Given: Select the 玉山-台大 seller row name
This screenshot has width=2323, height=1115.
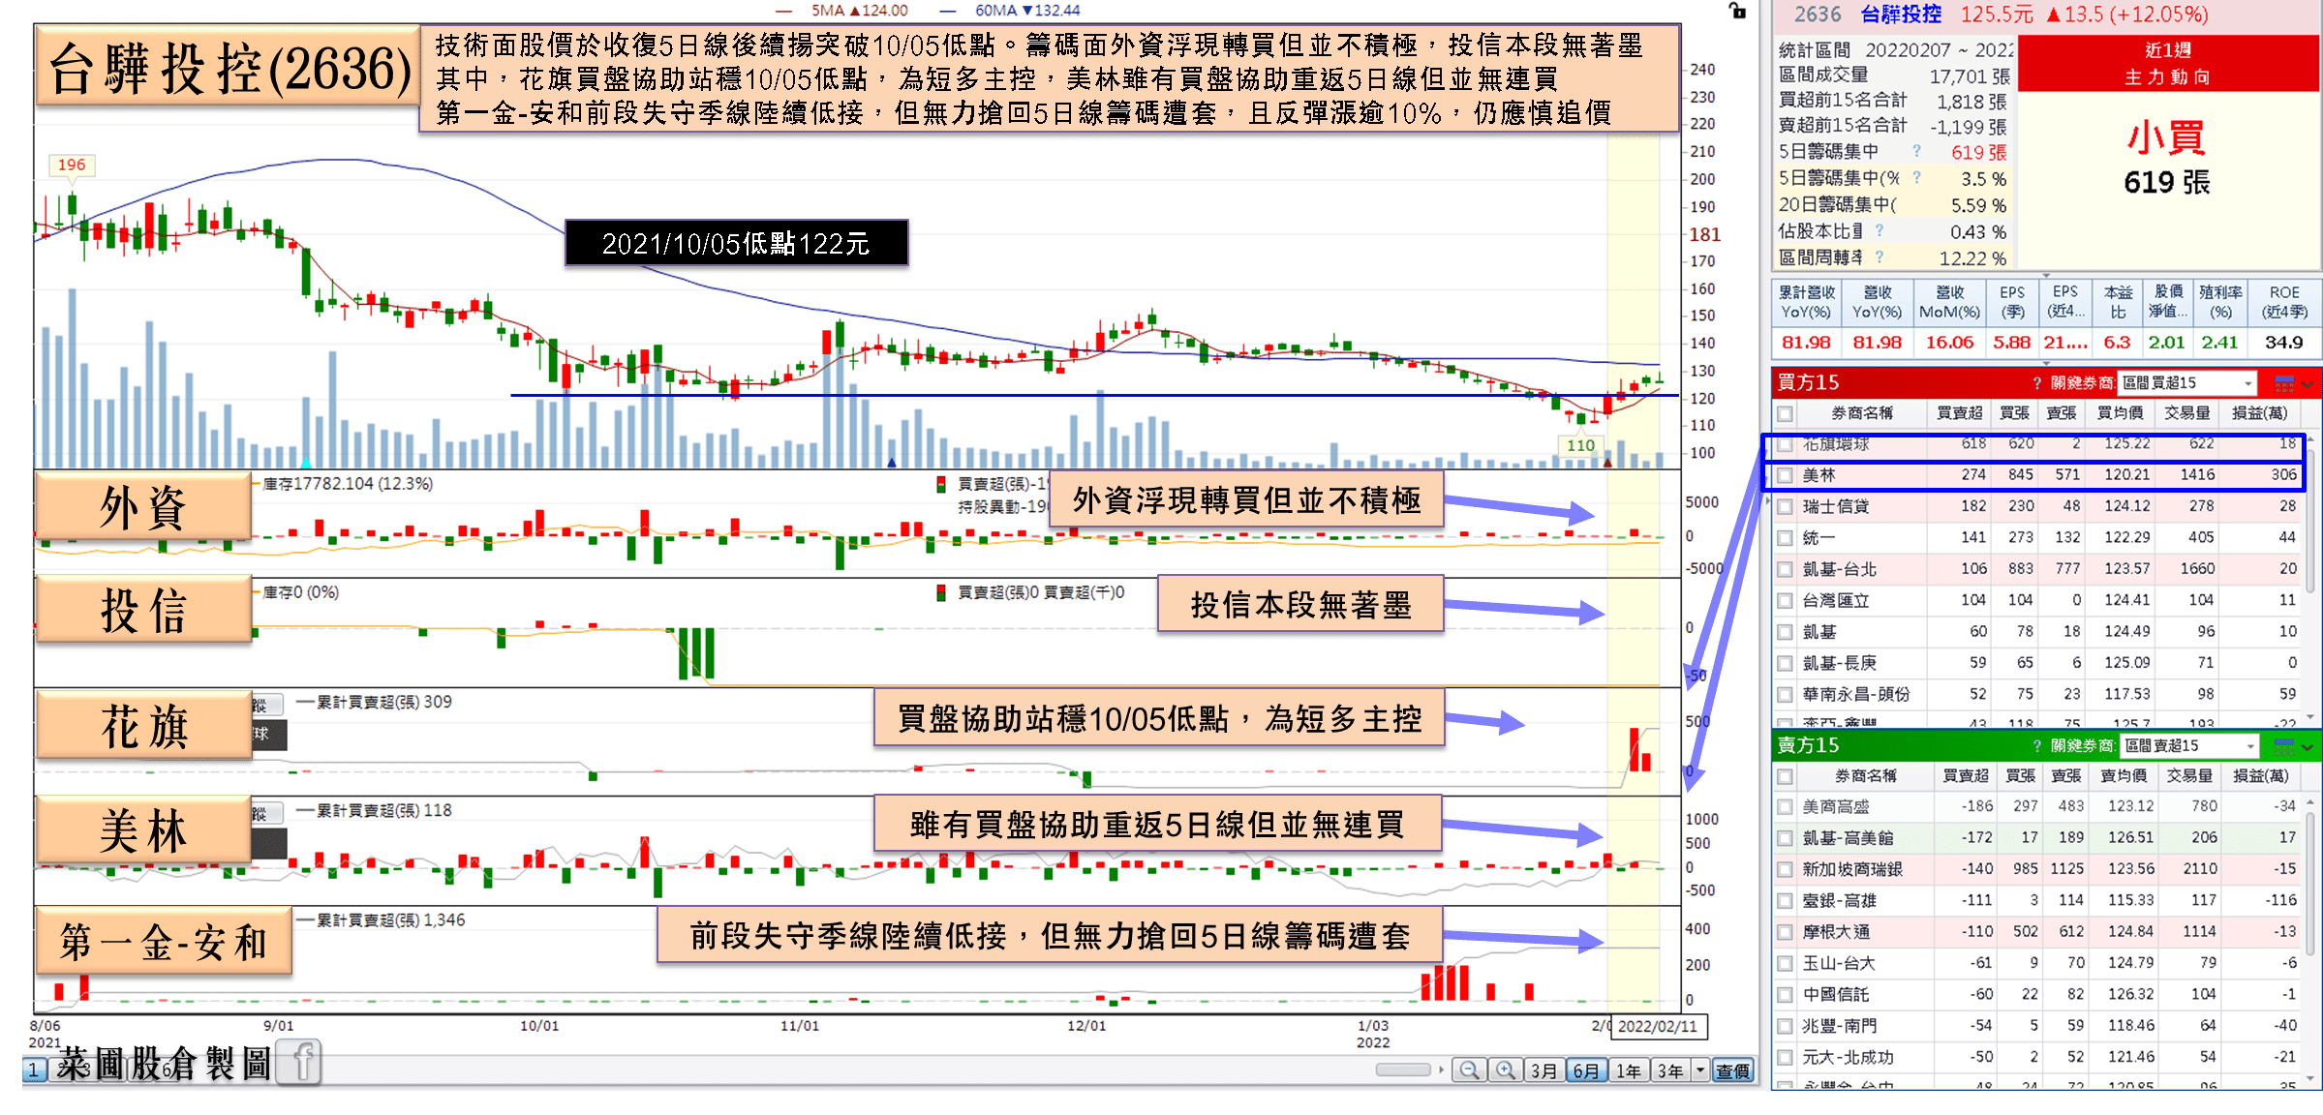Looking at the screenshot, I should tap(1839, 964).
